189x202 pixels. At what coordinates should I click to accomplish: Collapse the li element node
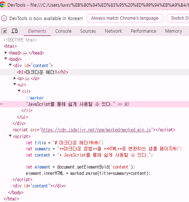click(19, 91)
